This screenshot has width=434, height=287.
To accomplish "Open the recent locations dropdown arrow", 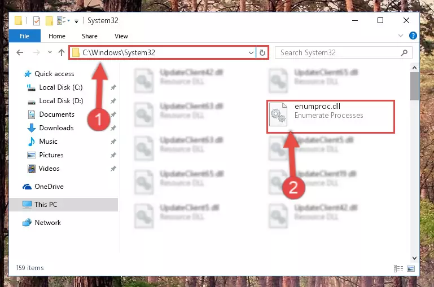I will point(50,52).
